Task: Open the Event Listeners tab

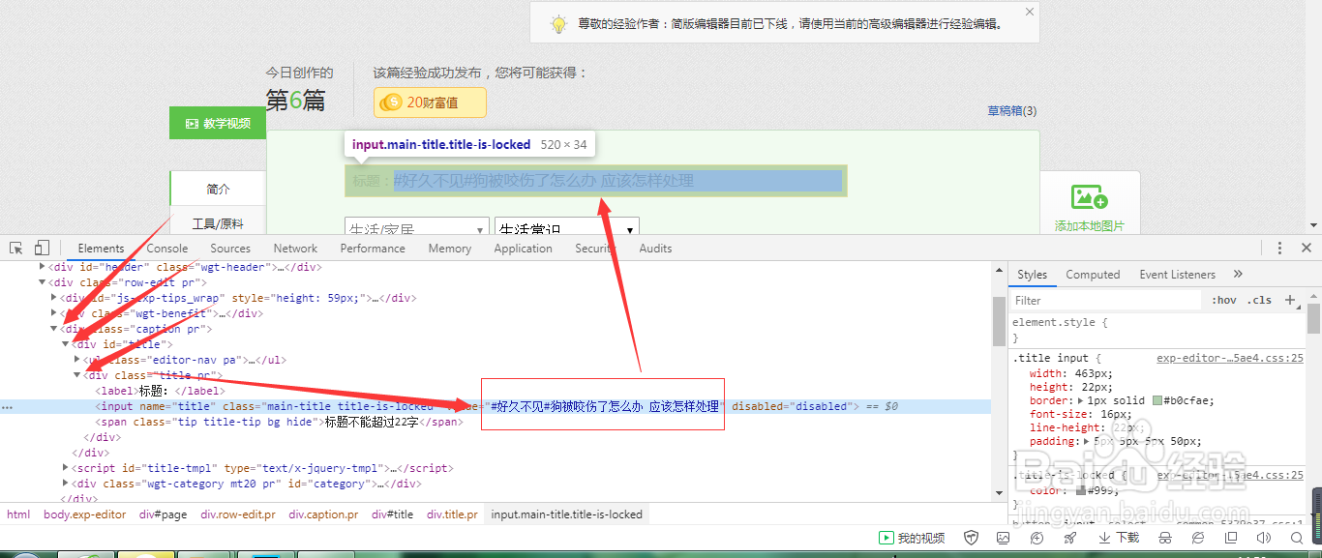Action: [1177, 275]
